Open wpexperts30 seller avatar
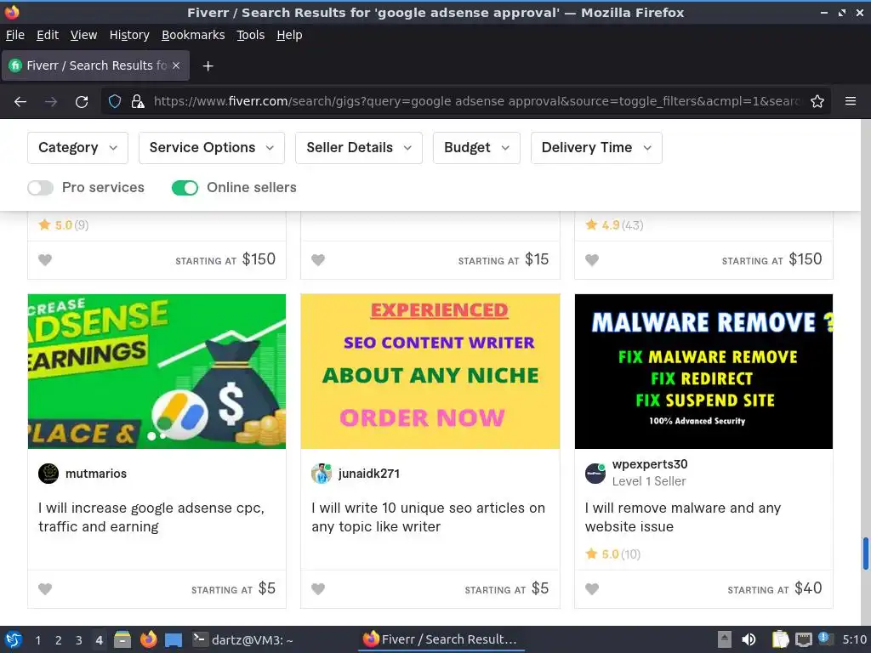 click(595, 474)
